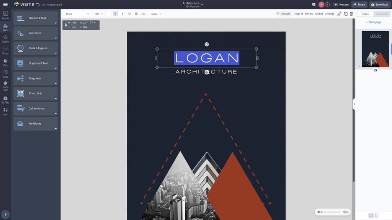Viewport: 392px width, 220px height.
Task: Open the Photos sidebar panel
Action: tap(5, 50)
